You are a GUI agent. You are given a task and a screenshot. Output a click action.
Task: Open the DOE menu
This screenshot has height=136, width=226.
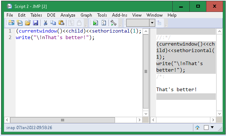click(x=51, y=15)
